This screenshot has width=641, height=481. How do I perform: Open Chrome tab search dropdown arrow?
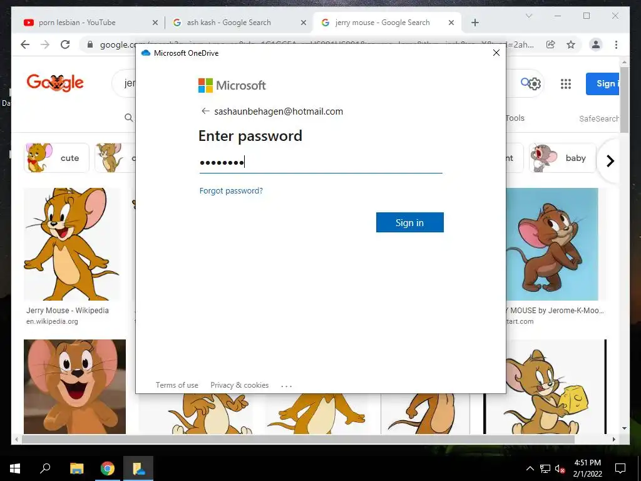pos(529,16)
